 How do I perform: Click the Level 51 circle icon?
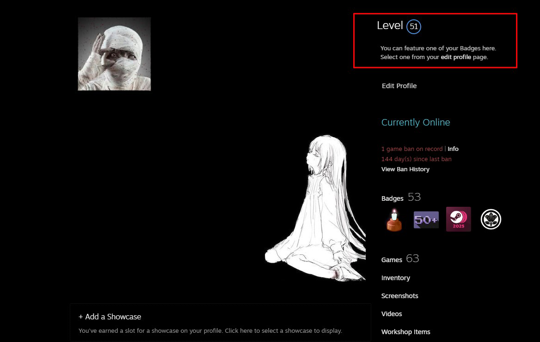coord(414,27)
